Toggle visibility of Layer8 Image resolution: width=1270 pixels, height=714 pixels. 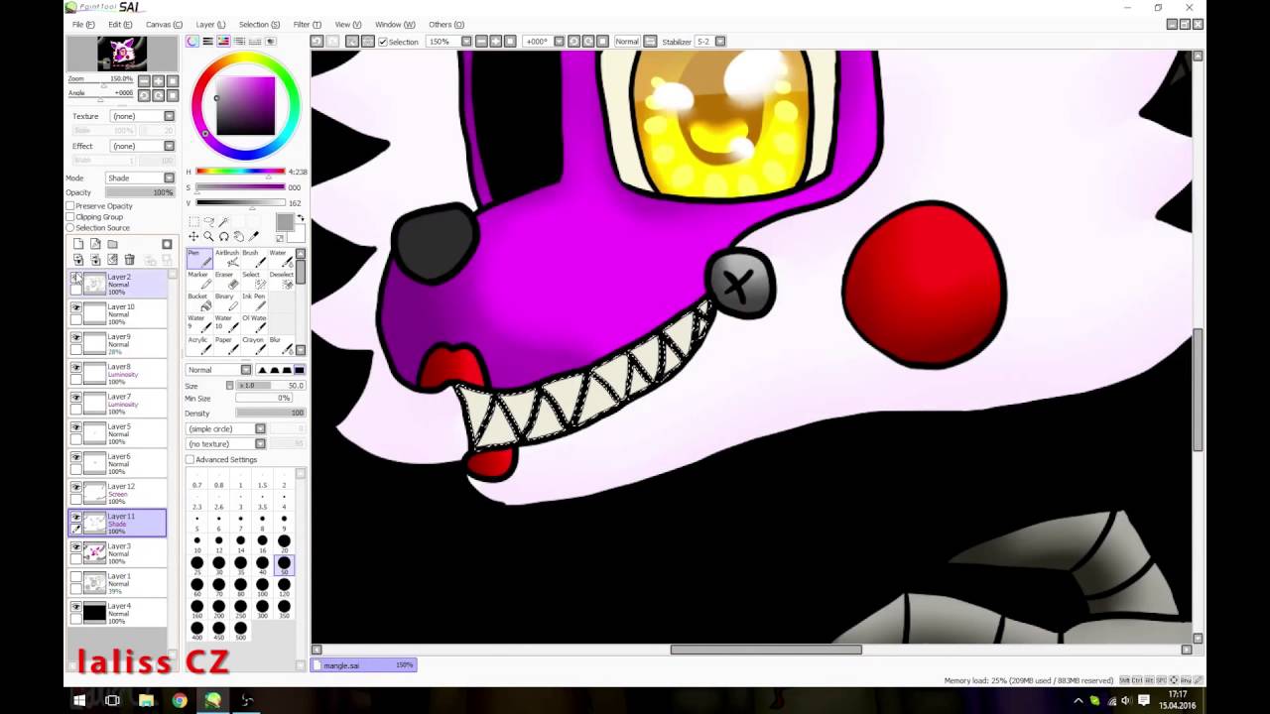pos(76,368)
